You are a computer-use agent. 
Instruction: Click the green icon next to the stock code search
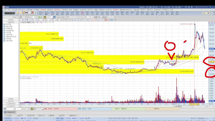coord(40,17)
